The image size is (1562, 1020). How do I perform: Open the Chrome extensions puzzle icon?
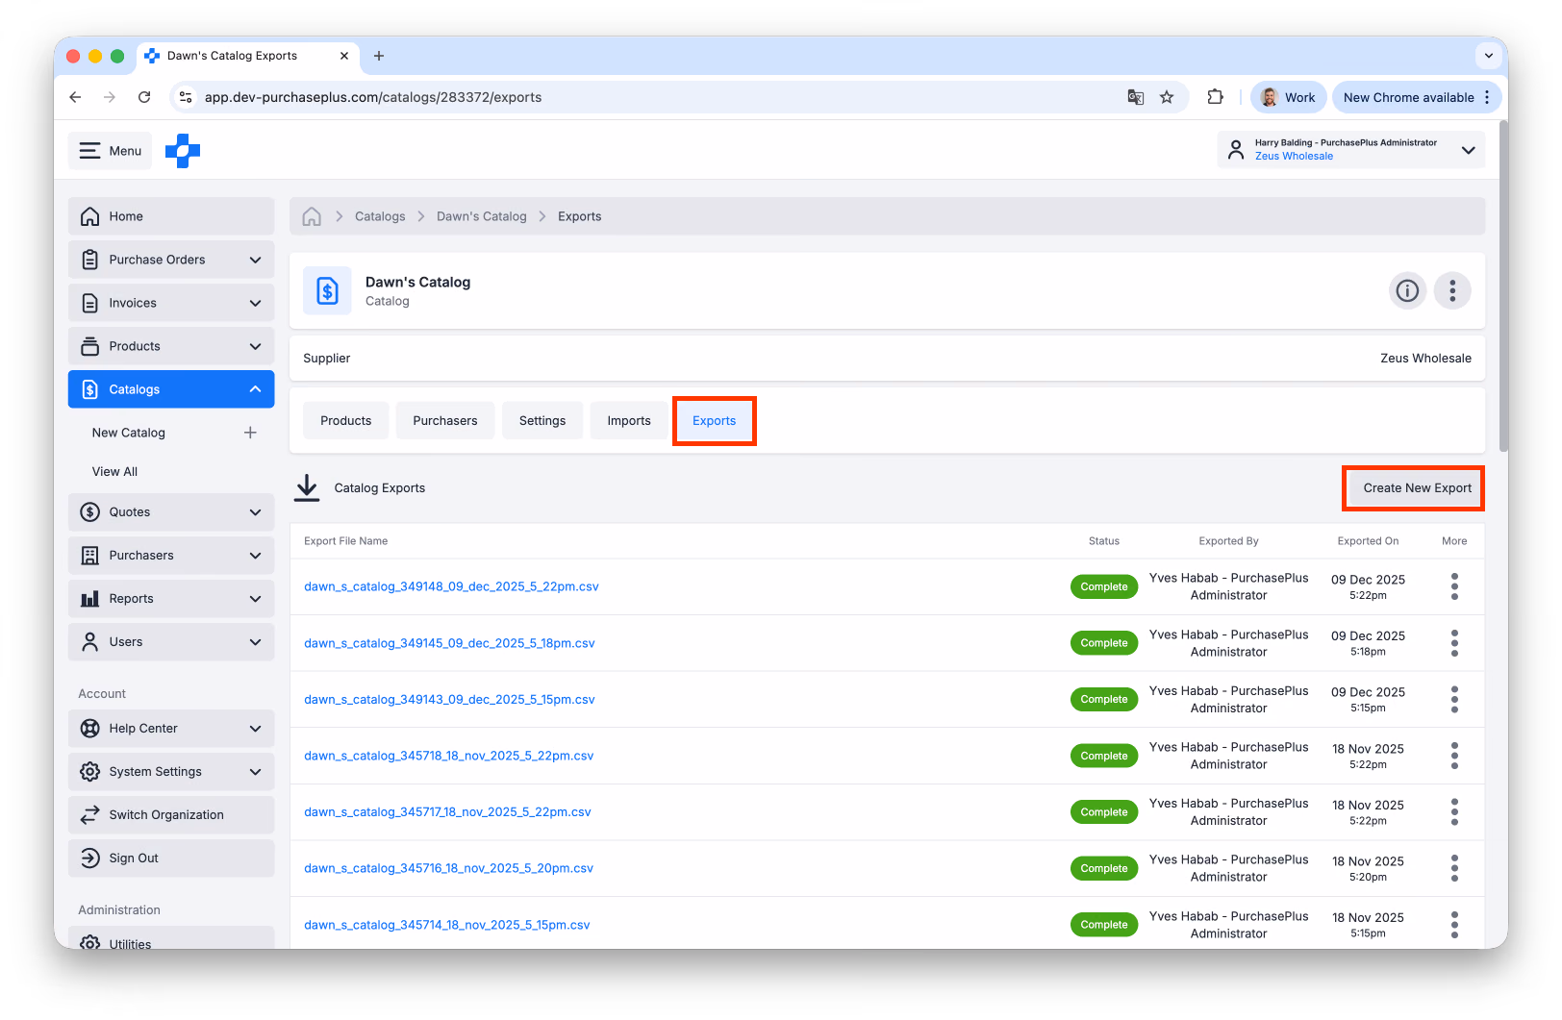click(1216, 97)
